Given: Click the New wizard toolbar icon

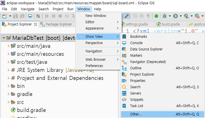Looking at the screenshot, I should pyautogui.click(x=5, y=16).
